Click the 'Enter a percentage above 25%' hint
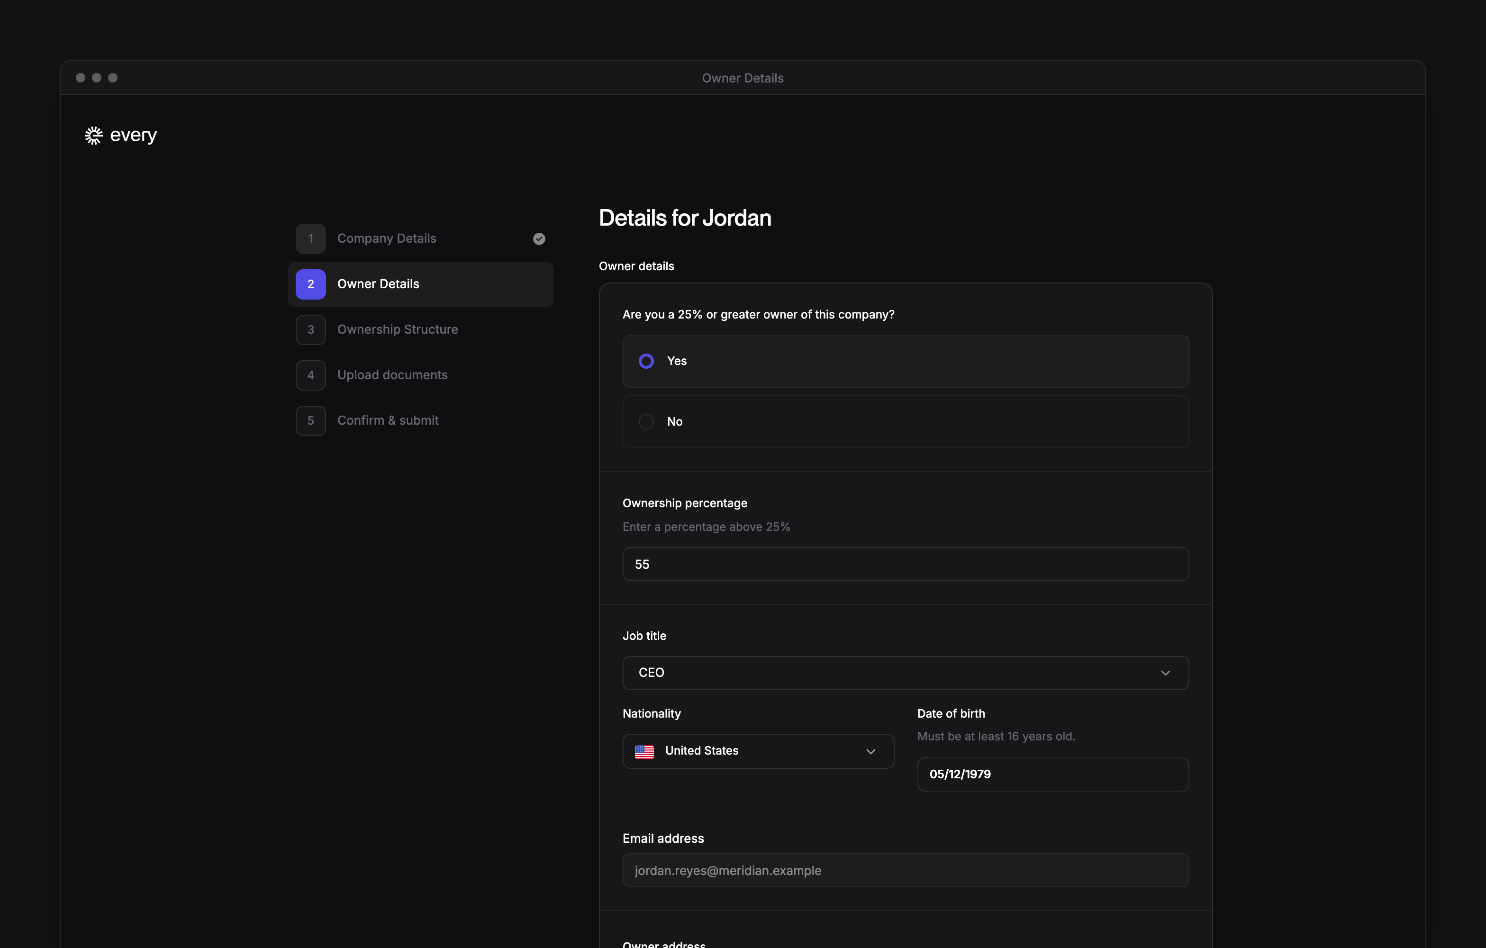Viewport: 1486px width, 948px height. pyautogui.click(x=706, y=527)
